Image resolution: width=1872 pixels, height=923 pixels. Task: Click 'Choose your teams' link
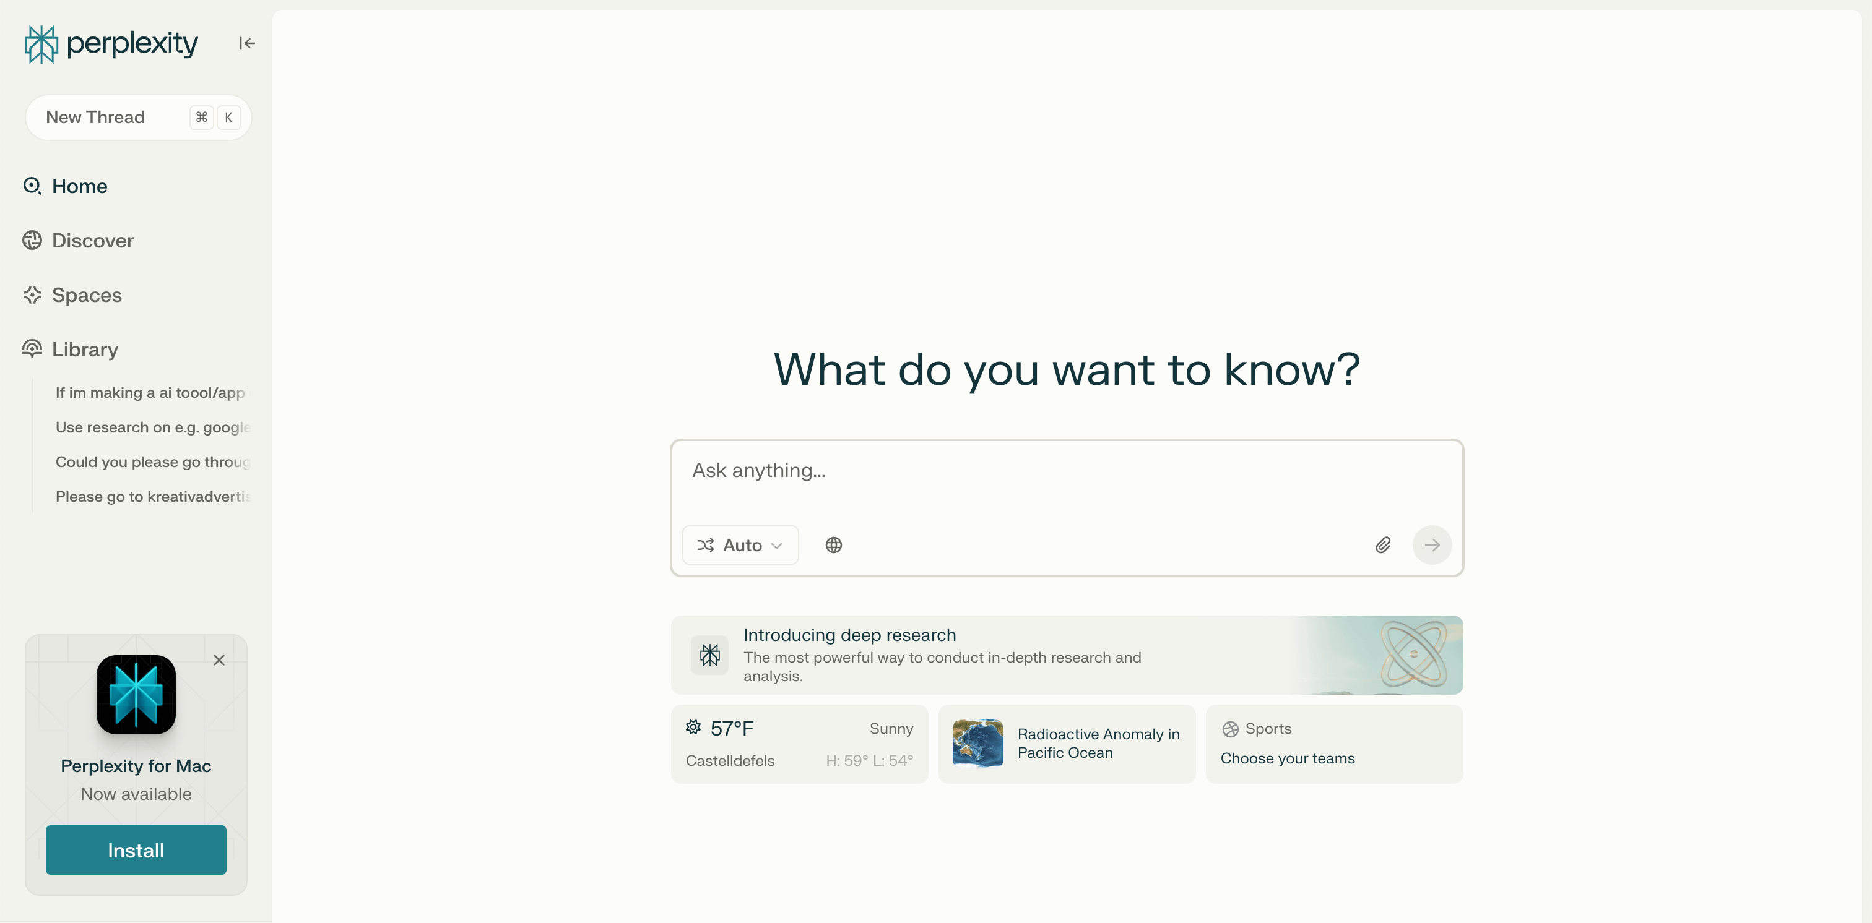[1287, 758]
